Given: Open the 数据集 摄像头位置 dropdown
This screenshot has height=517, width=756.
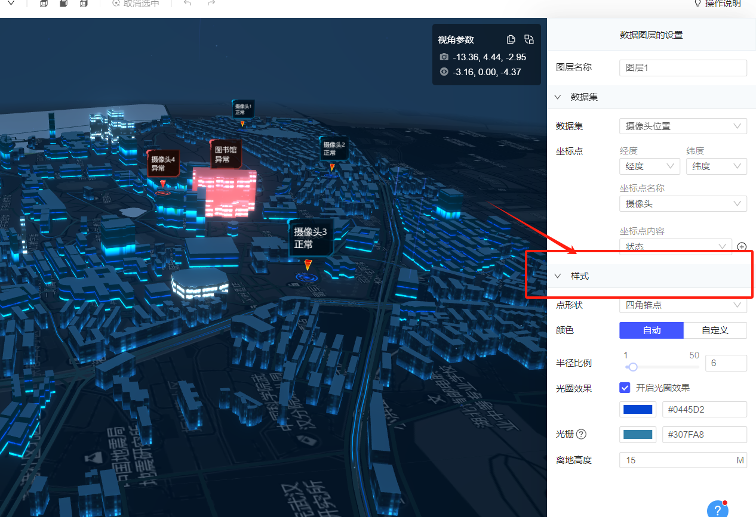Looking at the screenshot, I should [x=683, y=126].
